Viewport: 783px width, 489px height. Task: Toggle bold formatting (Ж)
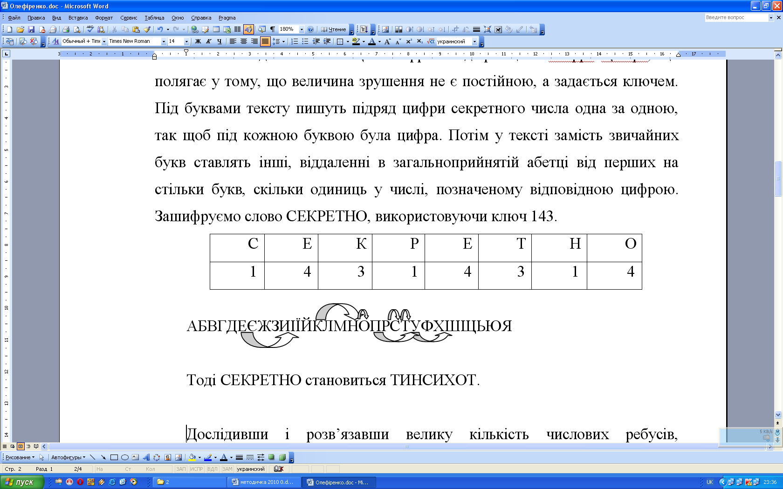(x=198, y=41)
